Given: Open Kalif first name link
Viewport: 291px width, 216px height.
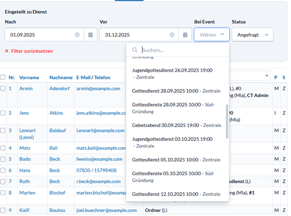Looking at the screenshot, I should pos(24,210).
